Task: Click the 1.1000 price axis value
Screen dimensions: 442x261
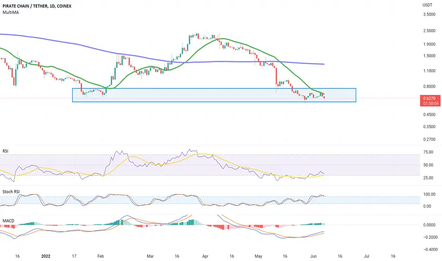Action: (x=429, y=71)
